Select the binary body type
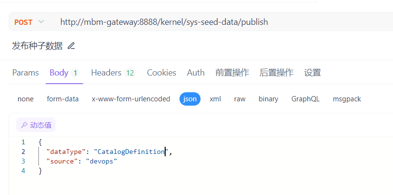 (x=269, y=99)
